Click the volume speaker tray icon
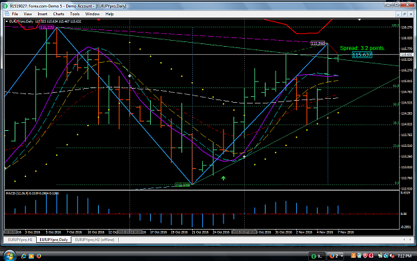This screenshot has height=261, width=417. coord(392,256)
